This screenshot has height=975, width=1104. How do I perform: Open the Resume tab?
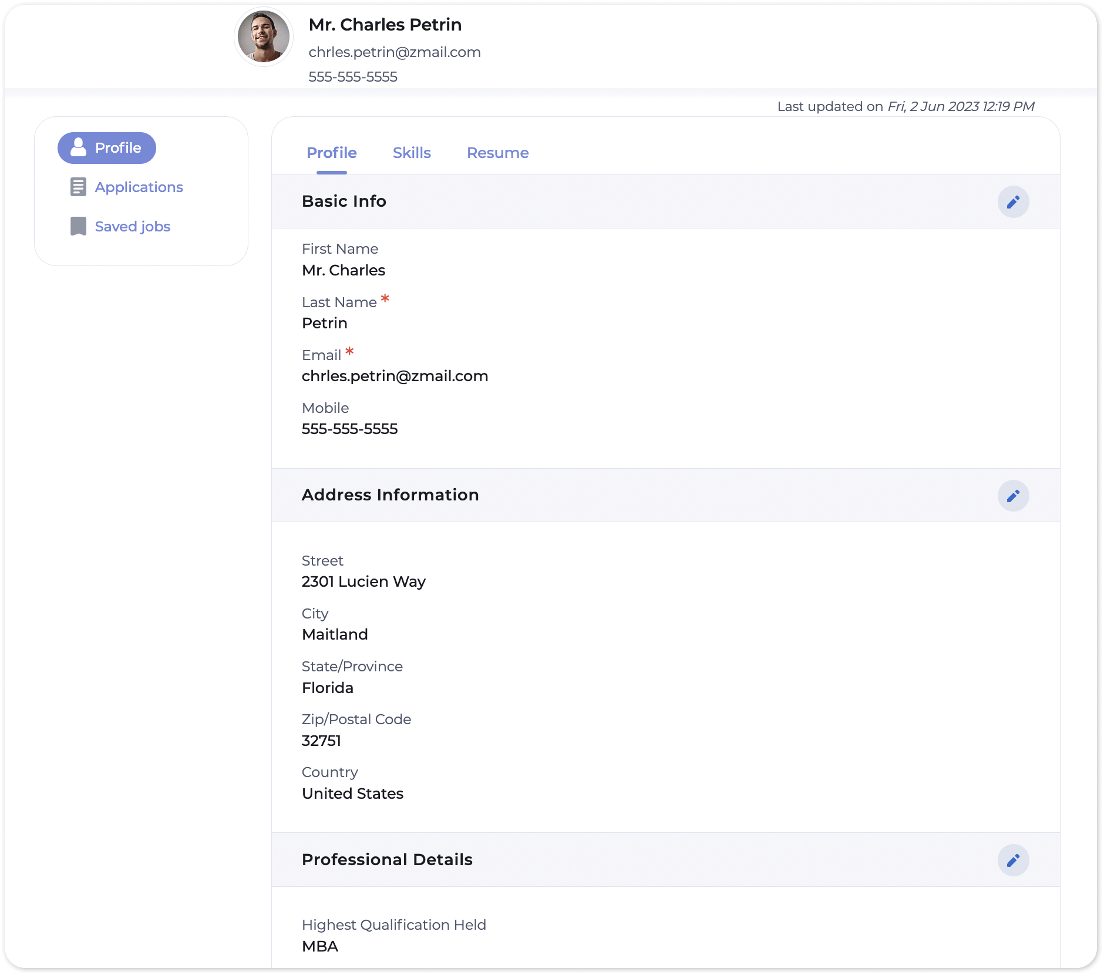(x=497, y=153)
